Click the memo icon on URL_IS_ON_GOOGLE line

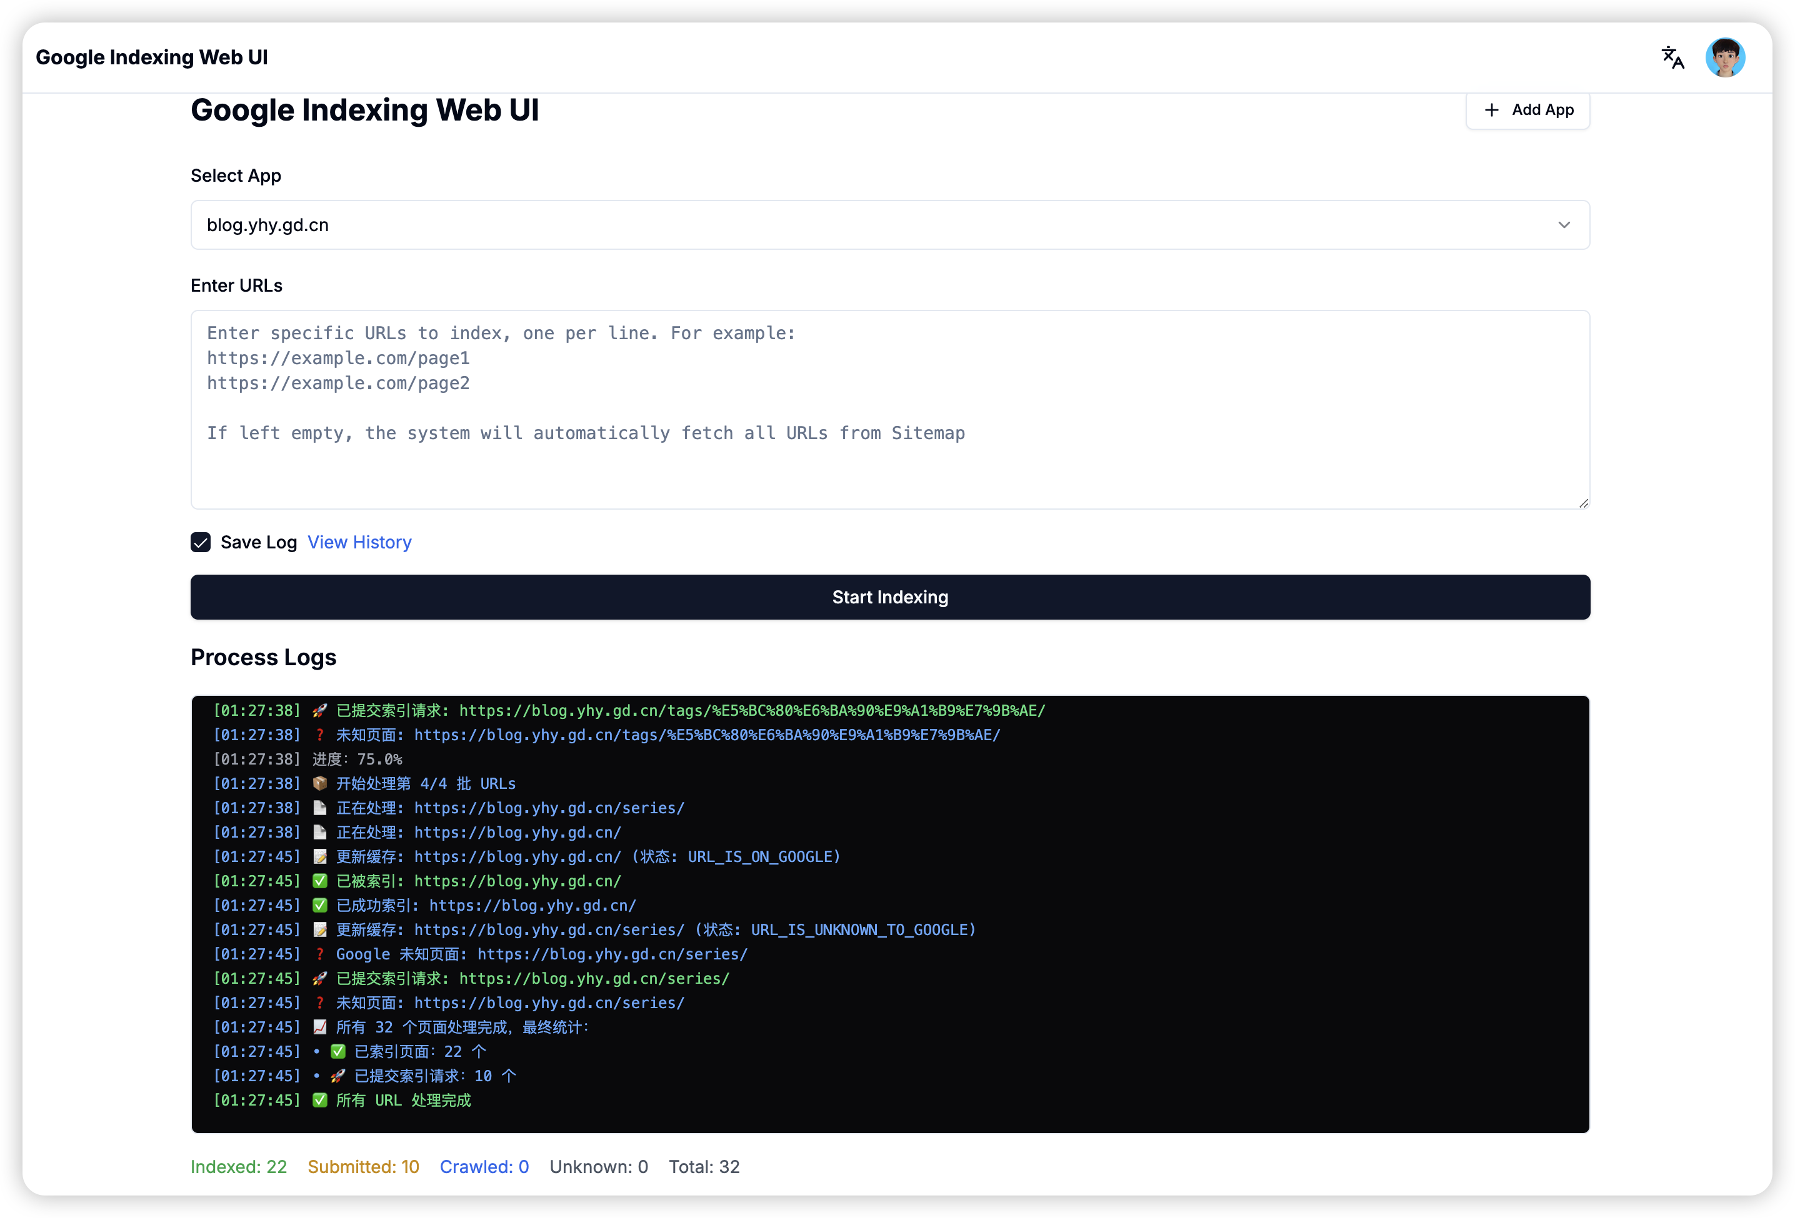point(320,857)
